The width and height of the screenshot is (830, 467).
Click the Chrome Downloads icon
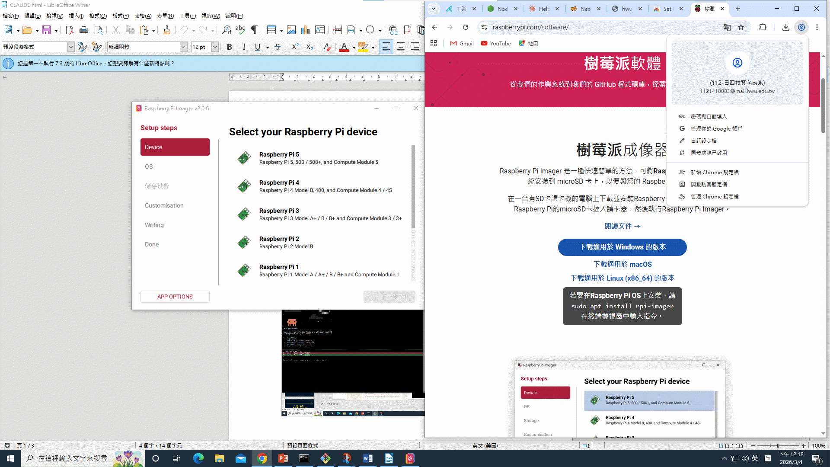tap(785, 27)
